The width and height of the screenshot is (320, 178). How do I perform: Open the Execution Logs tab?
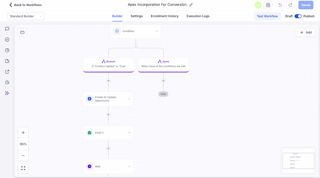198,16
